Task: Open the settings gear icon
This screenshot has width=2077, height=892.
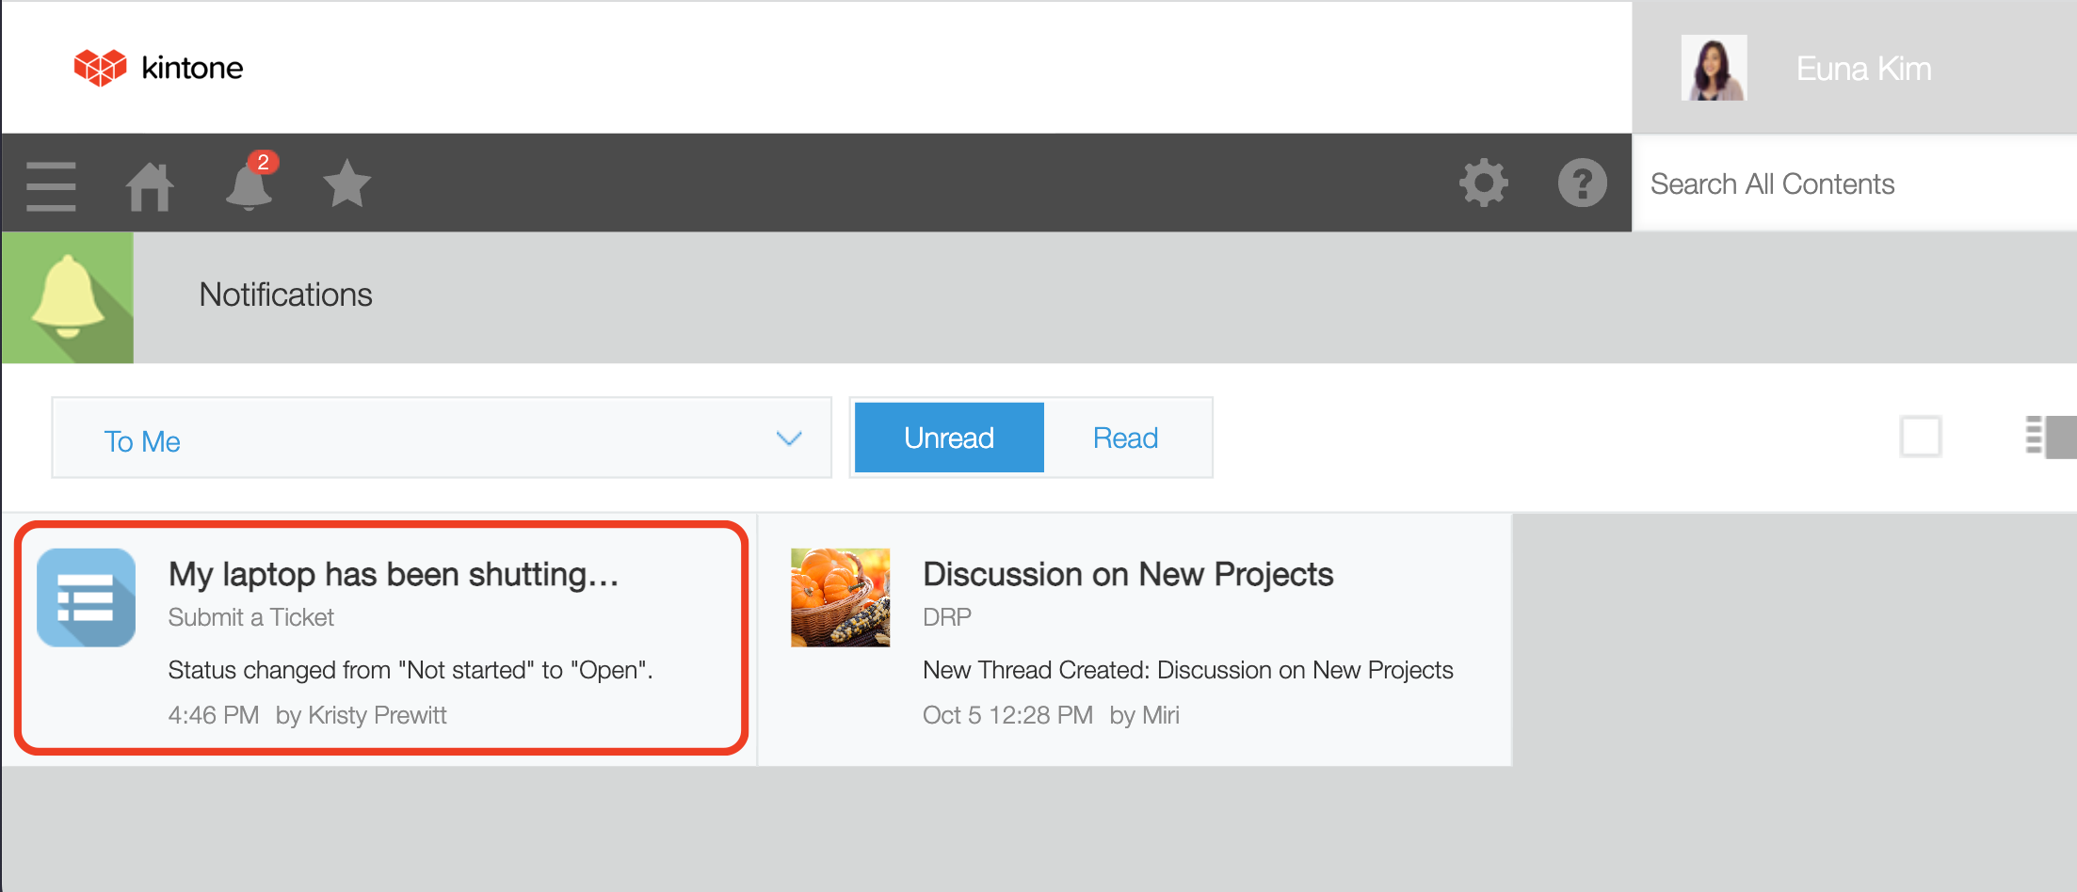Action: tap(1484, 183)
